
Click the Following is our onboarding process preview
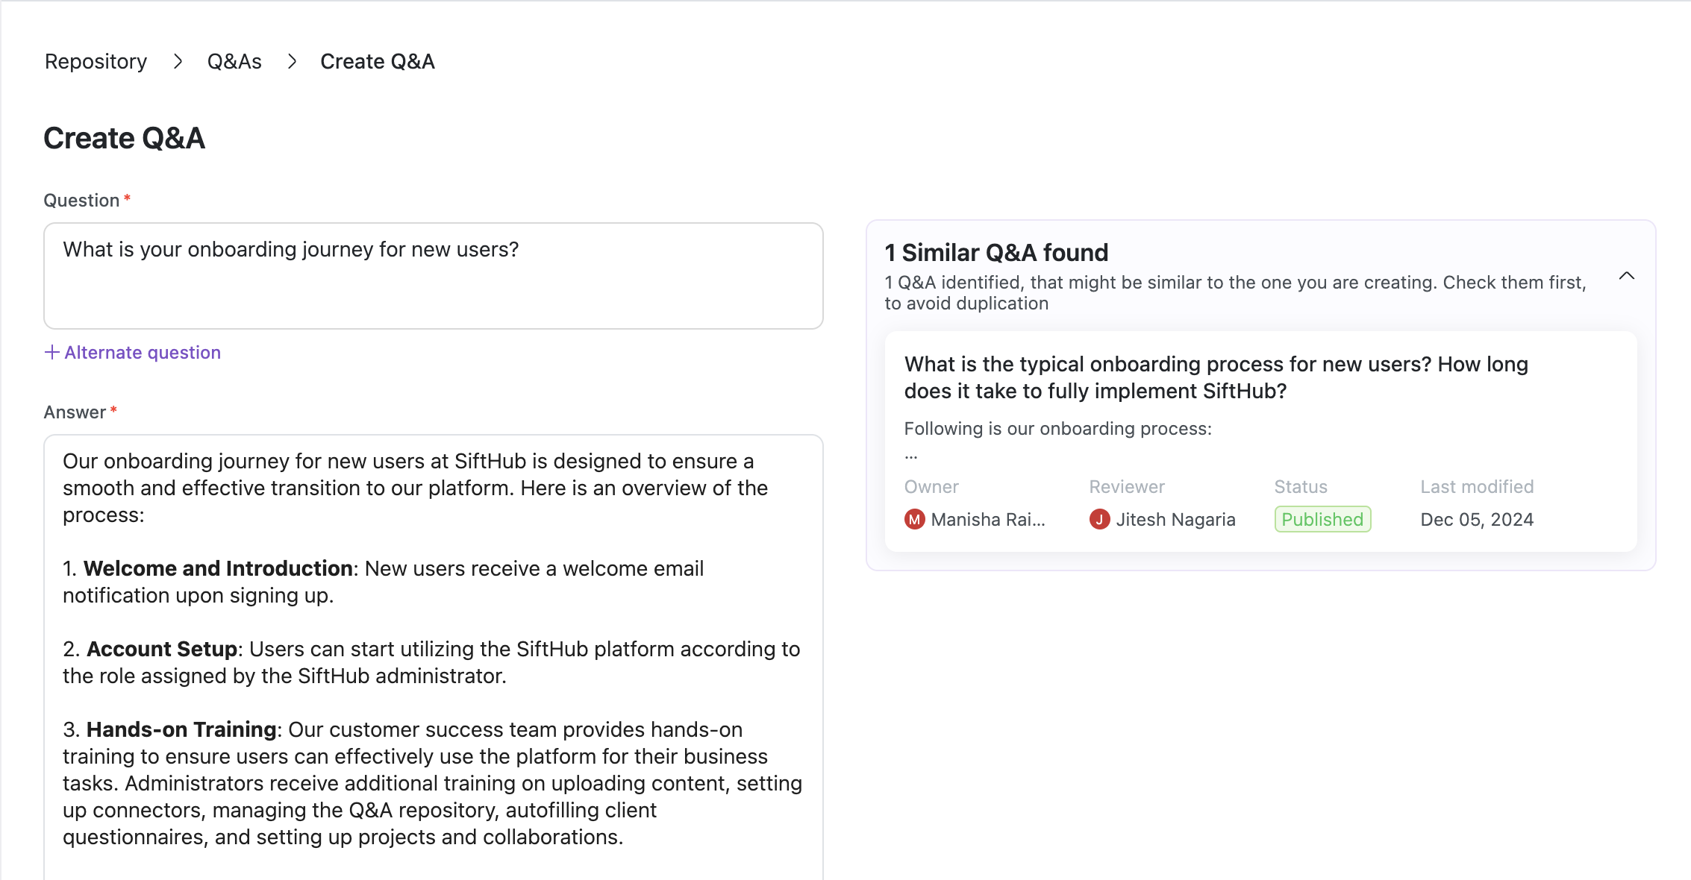pyautogui.click(x=1057, y=428)
